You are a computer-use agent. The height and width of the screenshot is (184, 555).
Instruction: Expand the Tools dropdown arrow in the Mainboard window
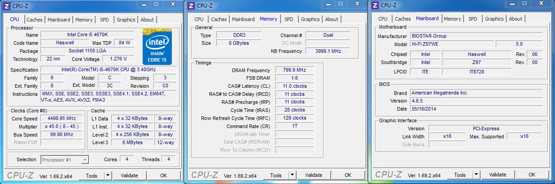(x=476, y=175)
